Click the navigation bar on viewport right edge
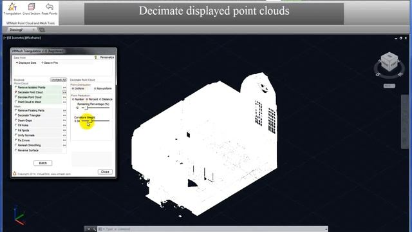412x232 pixels. click(405, 122)
